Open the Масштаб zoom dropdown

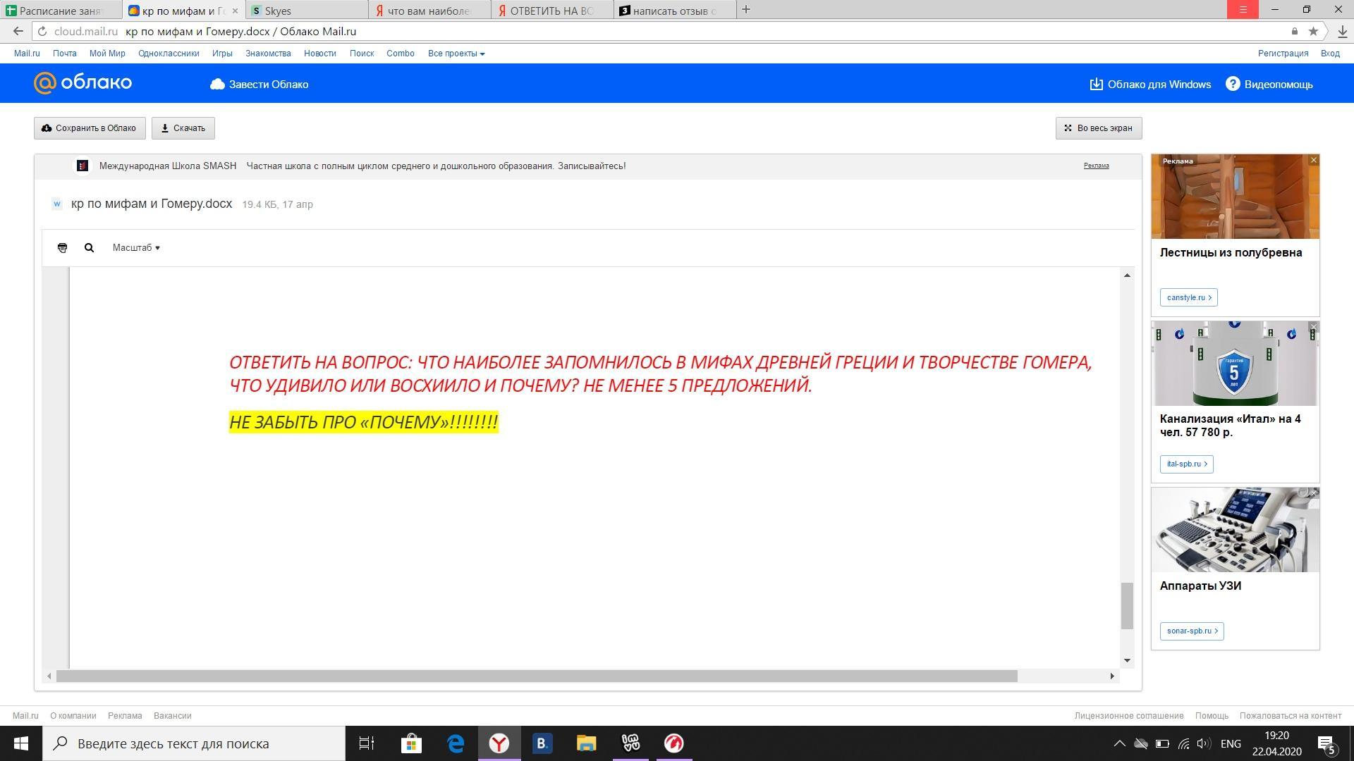pos(136,248)
